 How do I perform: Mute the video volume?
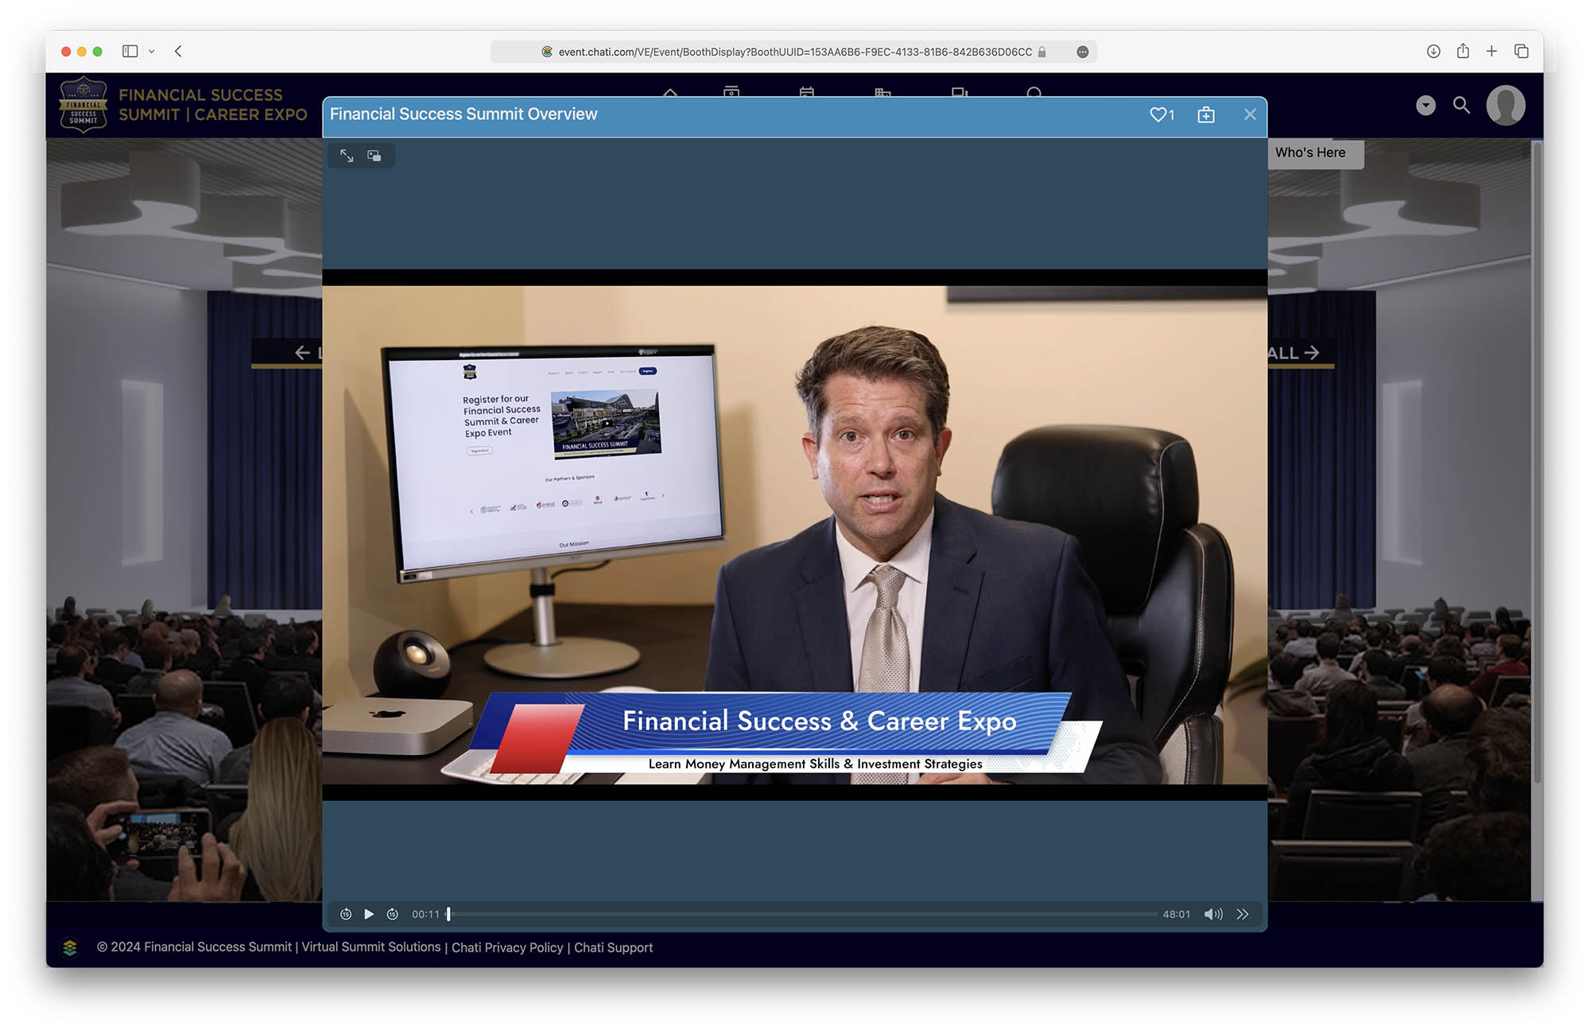tap(1213, 914)
